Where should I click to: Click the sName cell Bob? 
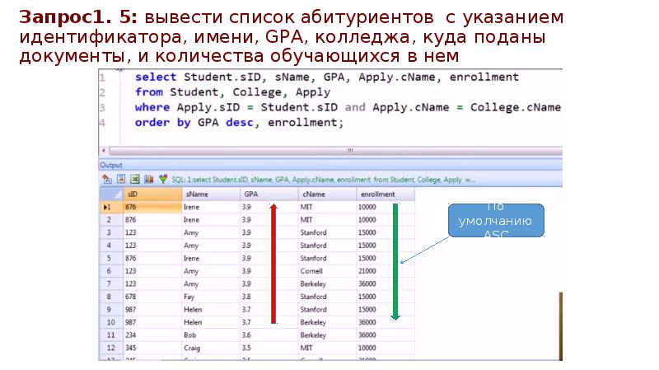[x=211, y=335]
